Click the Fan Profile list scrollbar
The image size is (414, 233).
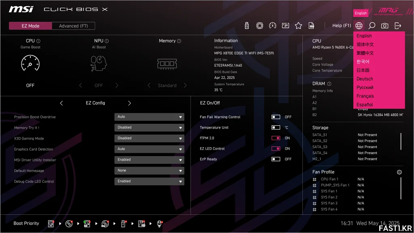click(401, 188)
